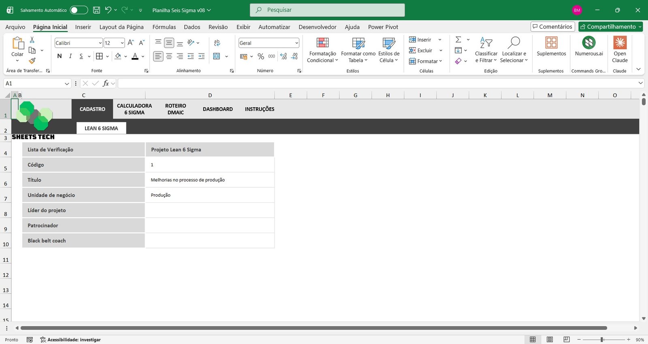Open Compartilhamento dropdown
648x344 pixels.
click(610, 27)
